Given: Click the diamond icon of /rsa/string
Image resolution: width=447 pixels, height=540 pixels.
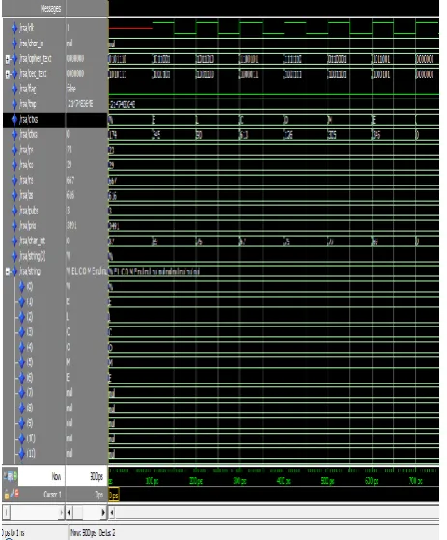Looking at the screenshot, I should click(x=14, y=271).
